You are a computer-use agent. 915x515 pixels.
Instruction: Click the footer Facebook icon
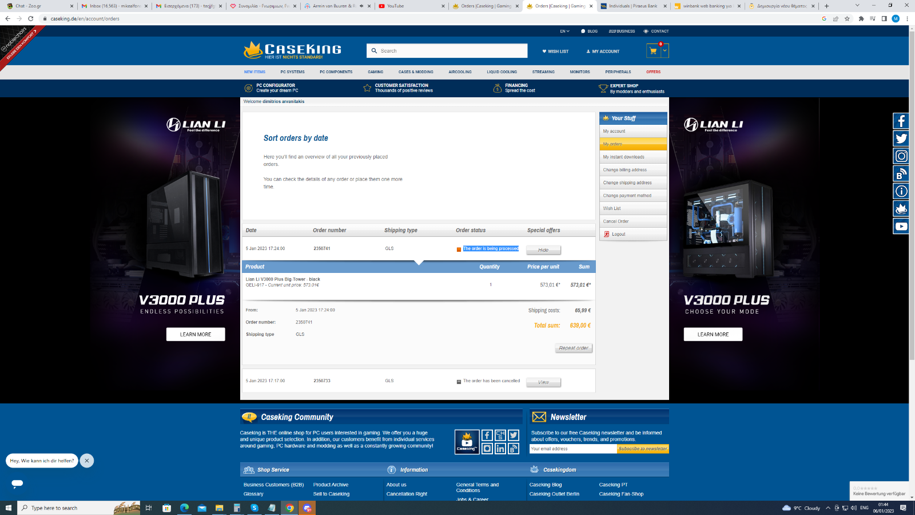487,435
